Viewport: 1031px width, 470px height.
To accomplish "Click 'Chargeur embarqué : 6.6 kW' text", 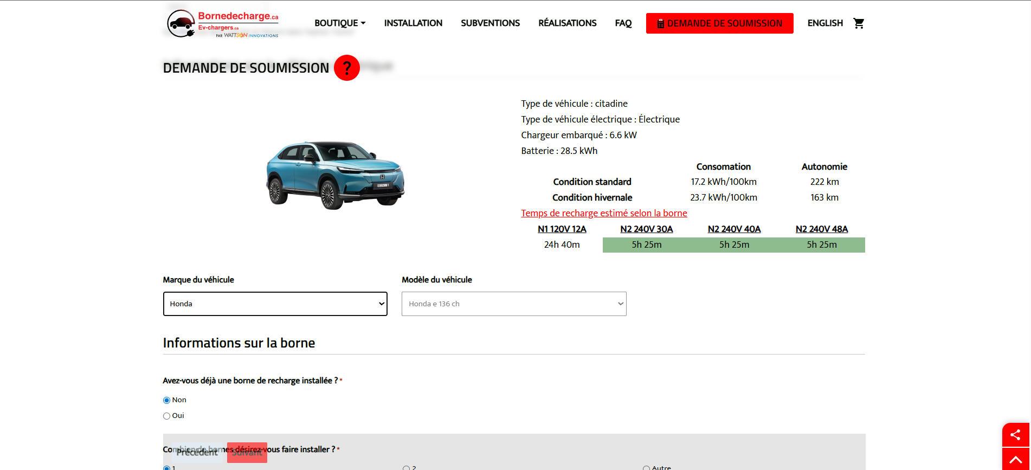I will pyautogui.click(x=579, y=135).
